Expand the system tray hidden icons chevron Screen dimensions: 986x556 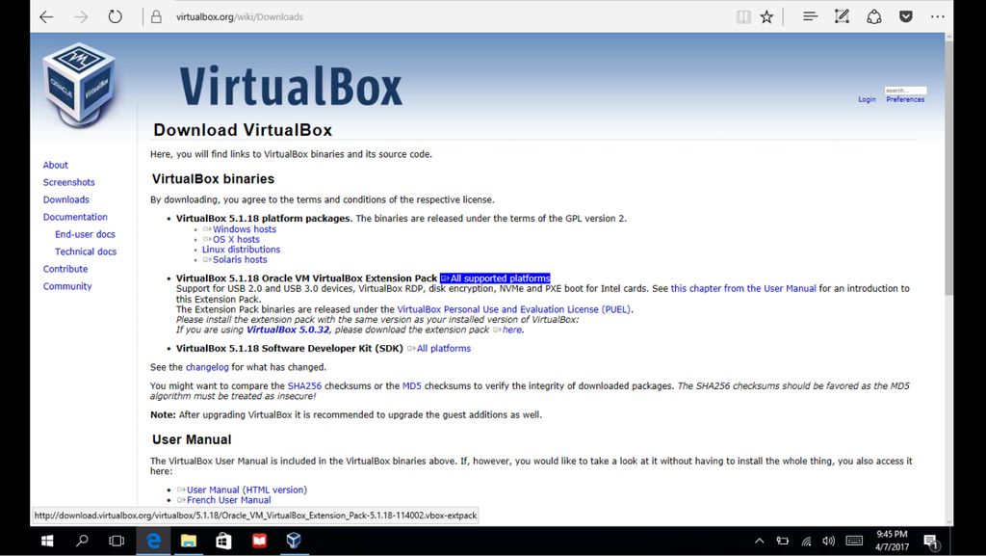pos(759,541)
